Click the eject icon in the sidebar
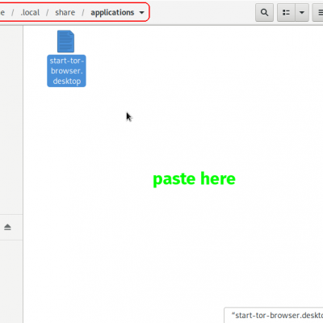Viewport: 323px width, 323px height. (x=7, y=227)
